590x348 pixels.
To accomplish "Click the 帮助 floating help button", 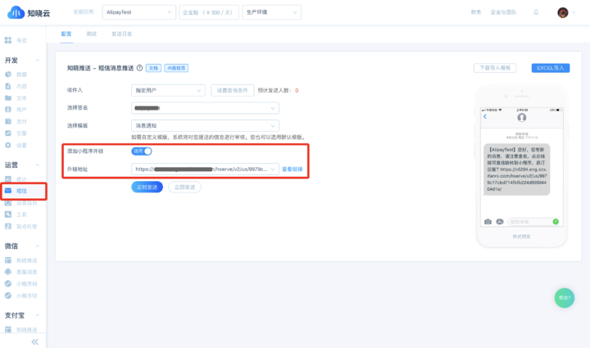I will click(x=564, y=298).
